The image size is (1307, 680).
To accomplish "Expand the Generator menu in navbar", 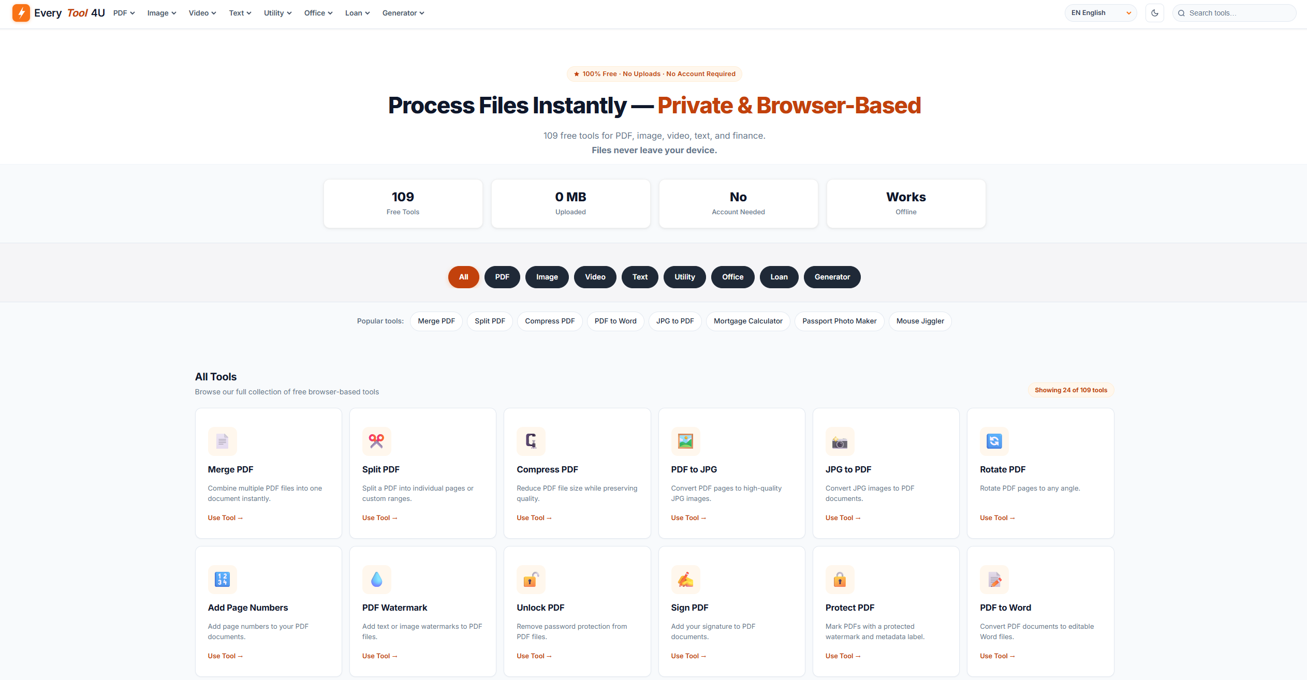I will click(x=403, y=13).
